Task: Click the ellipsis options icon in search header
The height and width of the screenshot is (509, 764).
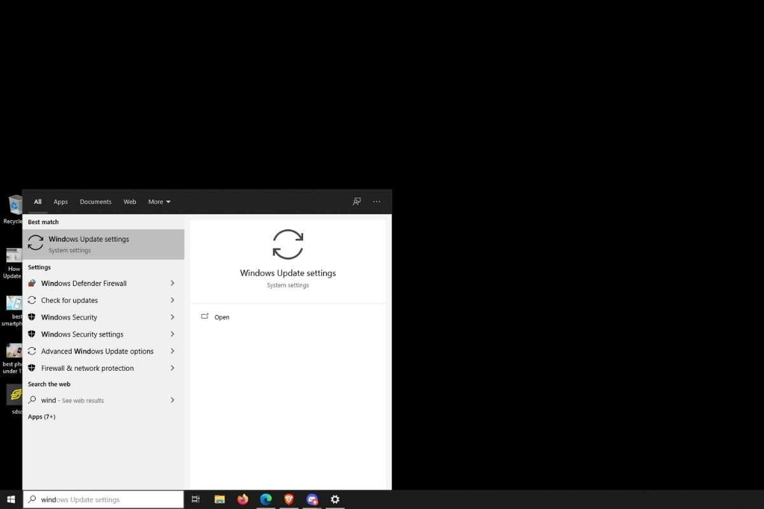Action: [376, 201]
